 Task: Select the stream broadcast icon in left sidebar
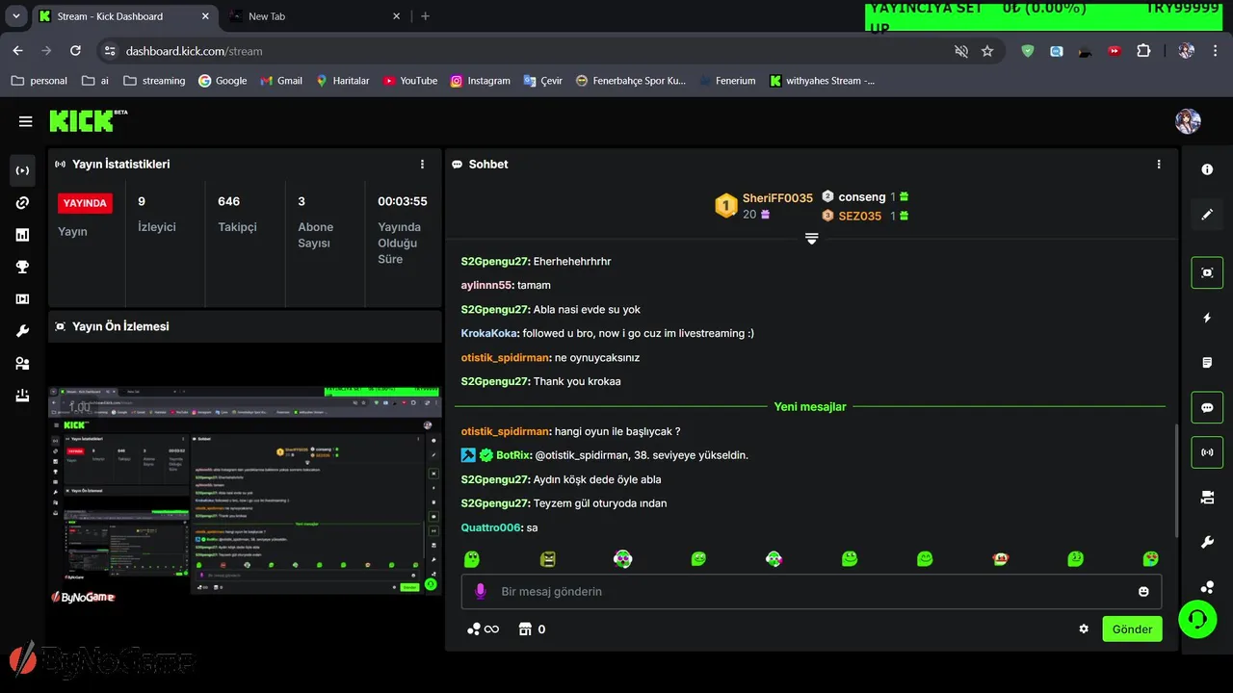pyautogui.click(x=22, y=170)
